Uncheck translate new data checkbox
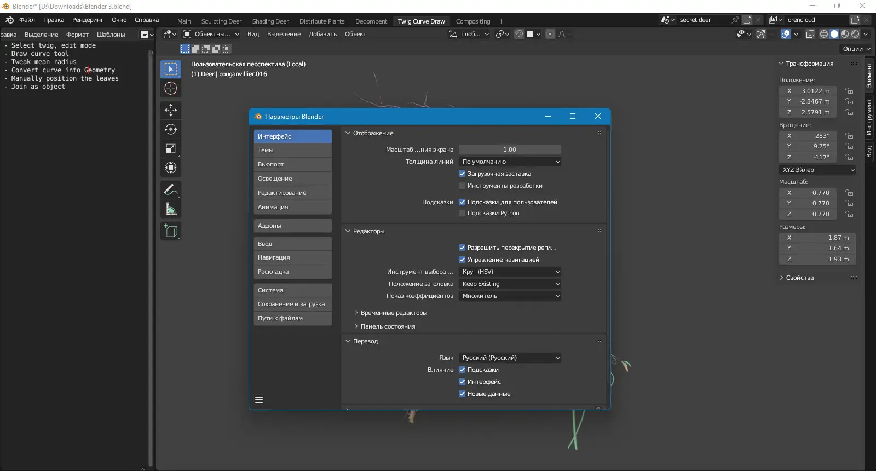Image resolution: width=876 pixels, height=471 pixels. (462, 394)
